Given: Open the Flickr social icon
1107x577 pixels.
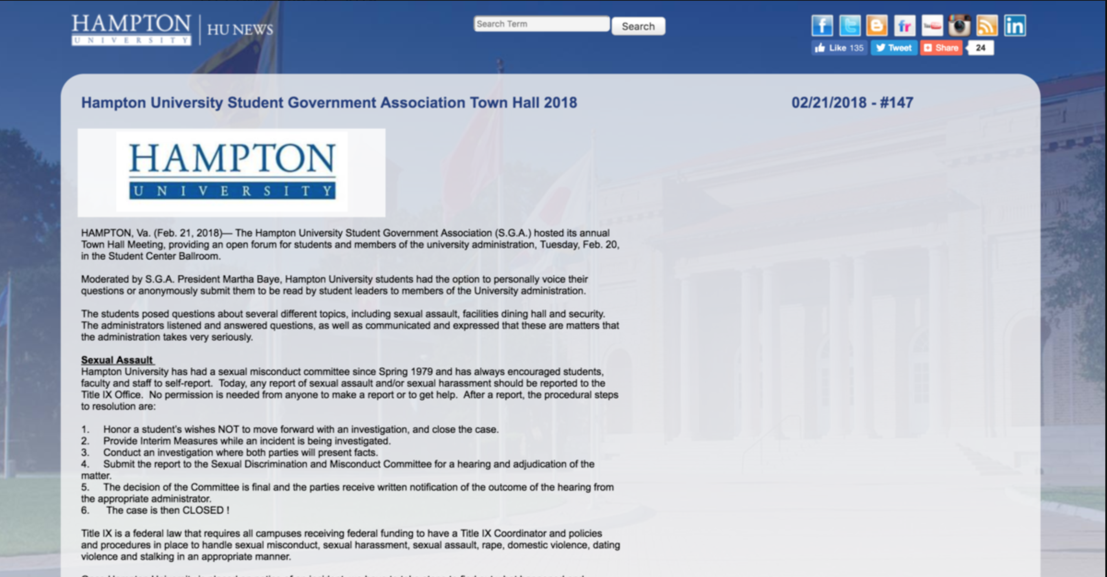Looking at the screenshot, I should [904, 25].
